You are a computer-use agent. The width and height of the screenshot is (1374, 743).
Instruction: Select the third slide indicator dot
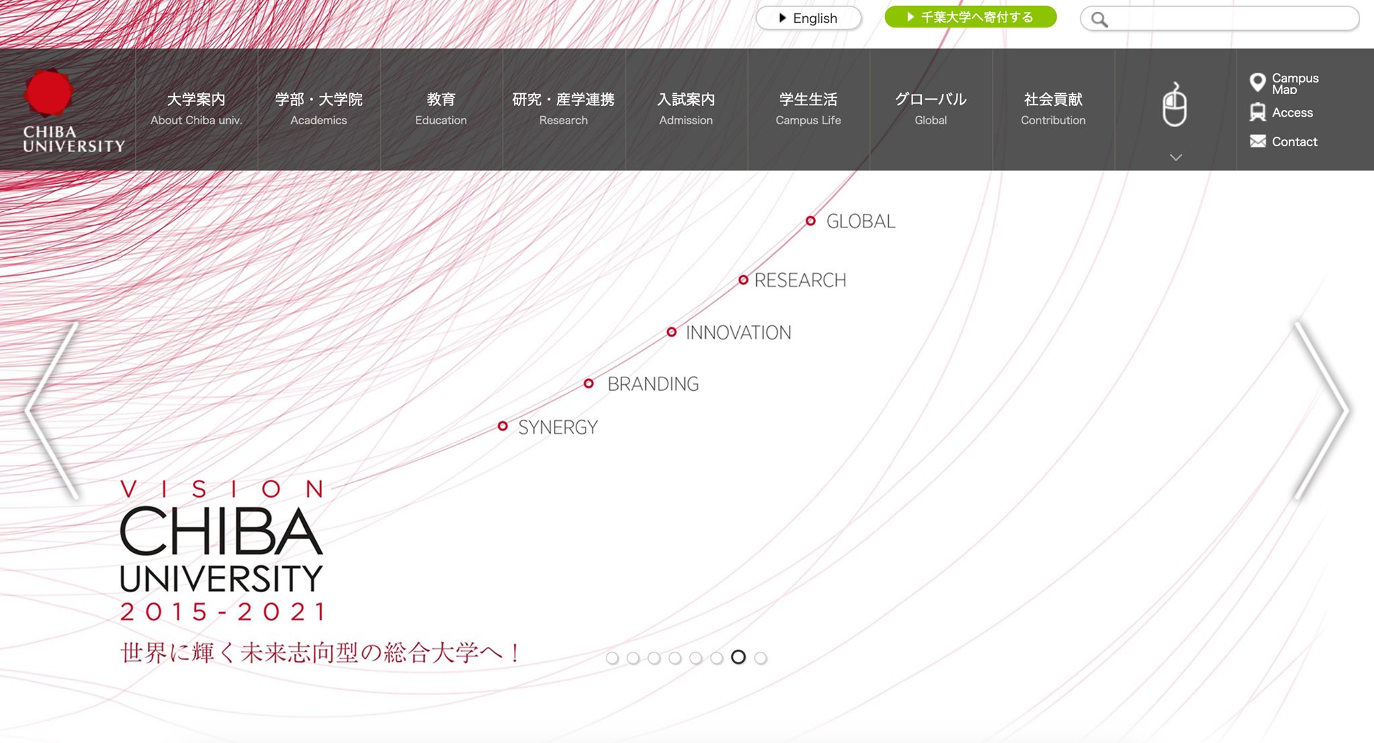[x=654, y=658]
